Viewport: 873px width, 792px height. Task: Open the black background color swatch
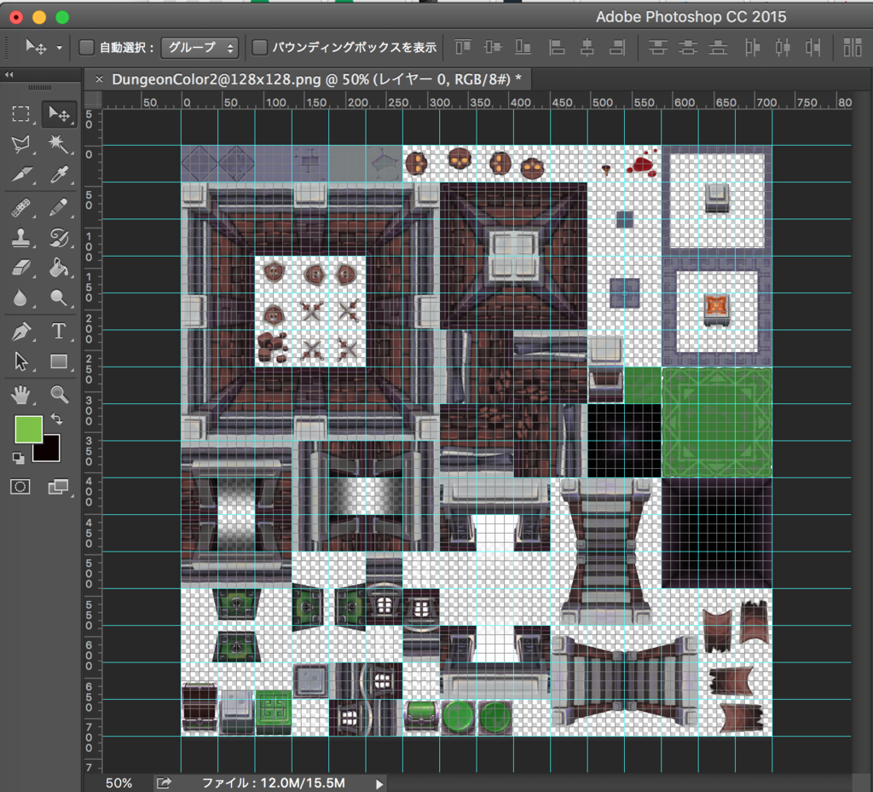click(x=51, y=453)
